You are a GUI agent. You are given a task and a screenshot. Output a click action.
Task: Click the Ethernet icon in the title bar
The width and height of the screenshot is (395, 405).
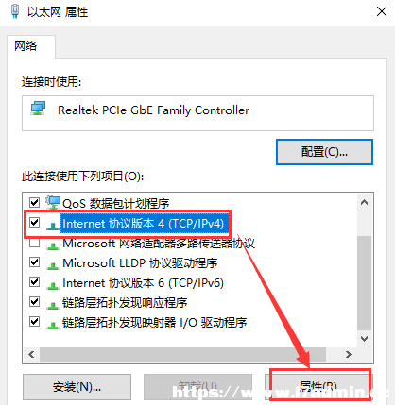(x=15, y=11)
